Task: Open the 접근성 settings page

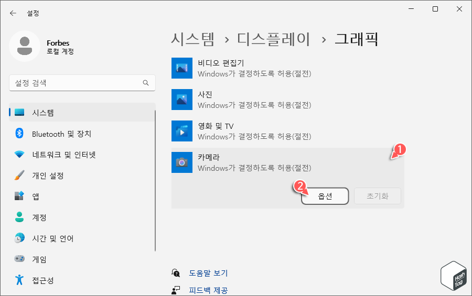Action: [x=82, y=280]
